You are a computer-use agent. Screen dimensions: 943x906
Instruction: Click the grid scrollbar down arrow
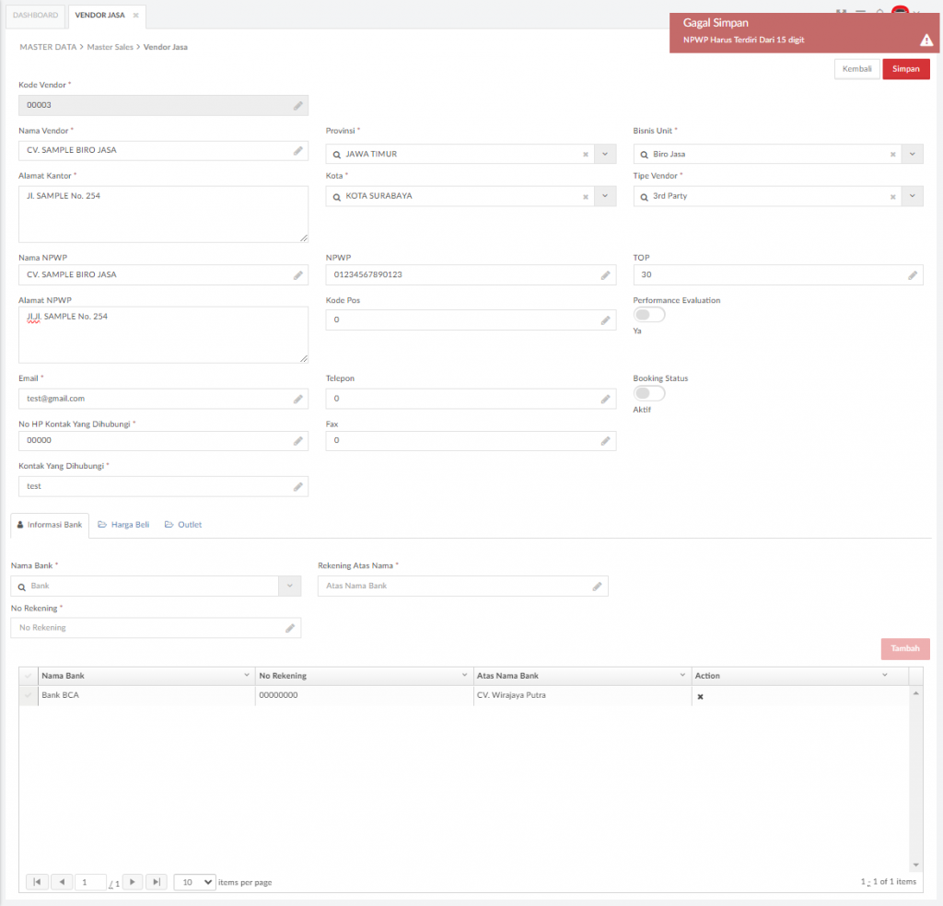coord(916,865)
